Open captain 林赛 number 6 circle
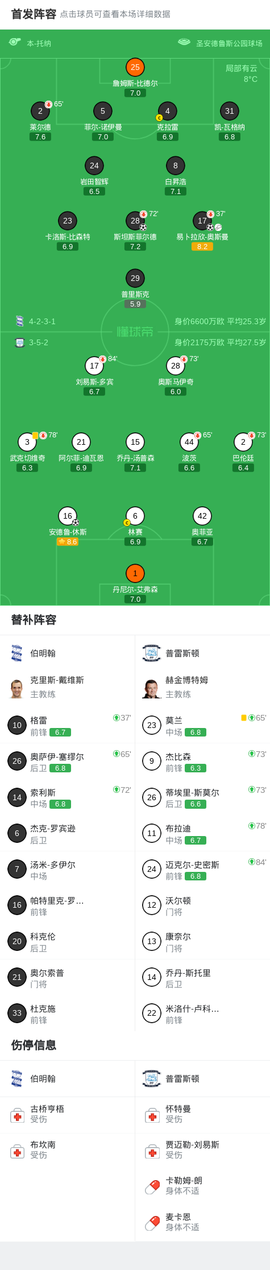This screenshot has height=1270, width=270. pyautogui.click(x=135, y=516)
